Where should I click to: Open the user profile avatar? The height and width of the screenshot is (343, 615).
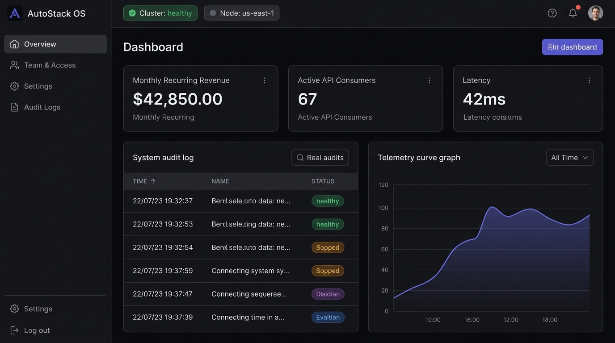pos(595,13)
